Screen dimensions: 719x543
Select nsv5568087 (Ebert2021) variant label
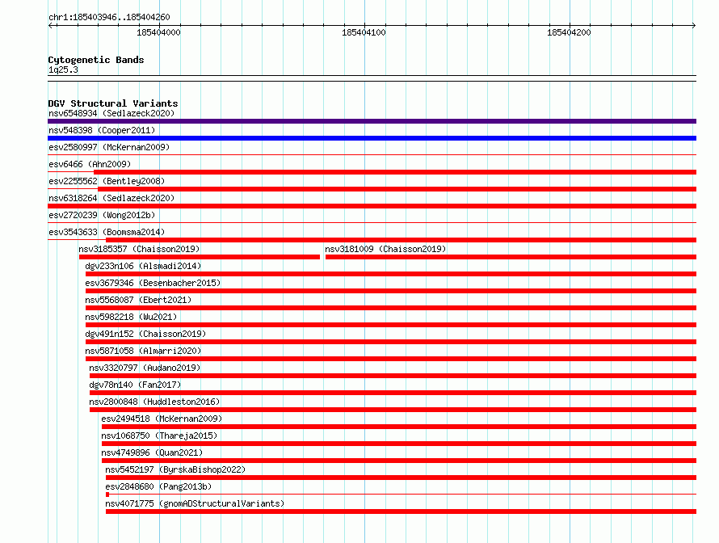pyautogui.click(x=138, y=300)
